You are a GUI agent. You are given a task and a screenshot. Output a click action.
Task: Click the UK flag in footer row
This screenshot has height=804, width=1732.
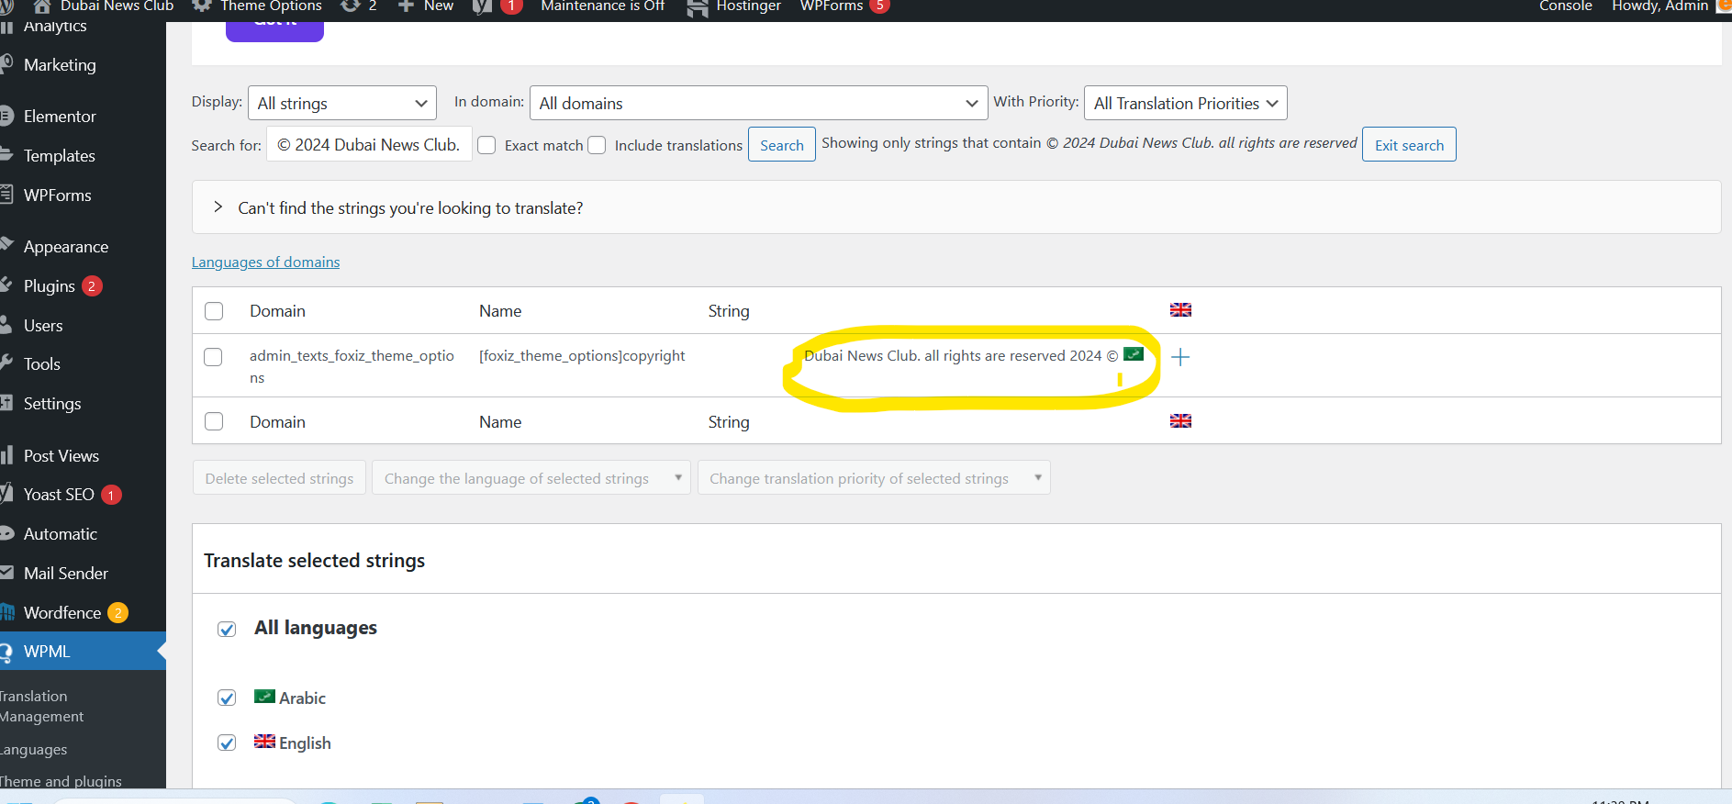pyautogui.click(x=1180, y=421)
